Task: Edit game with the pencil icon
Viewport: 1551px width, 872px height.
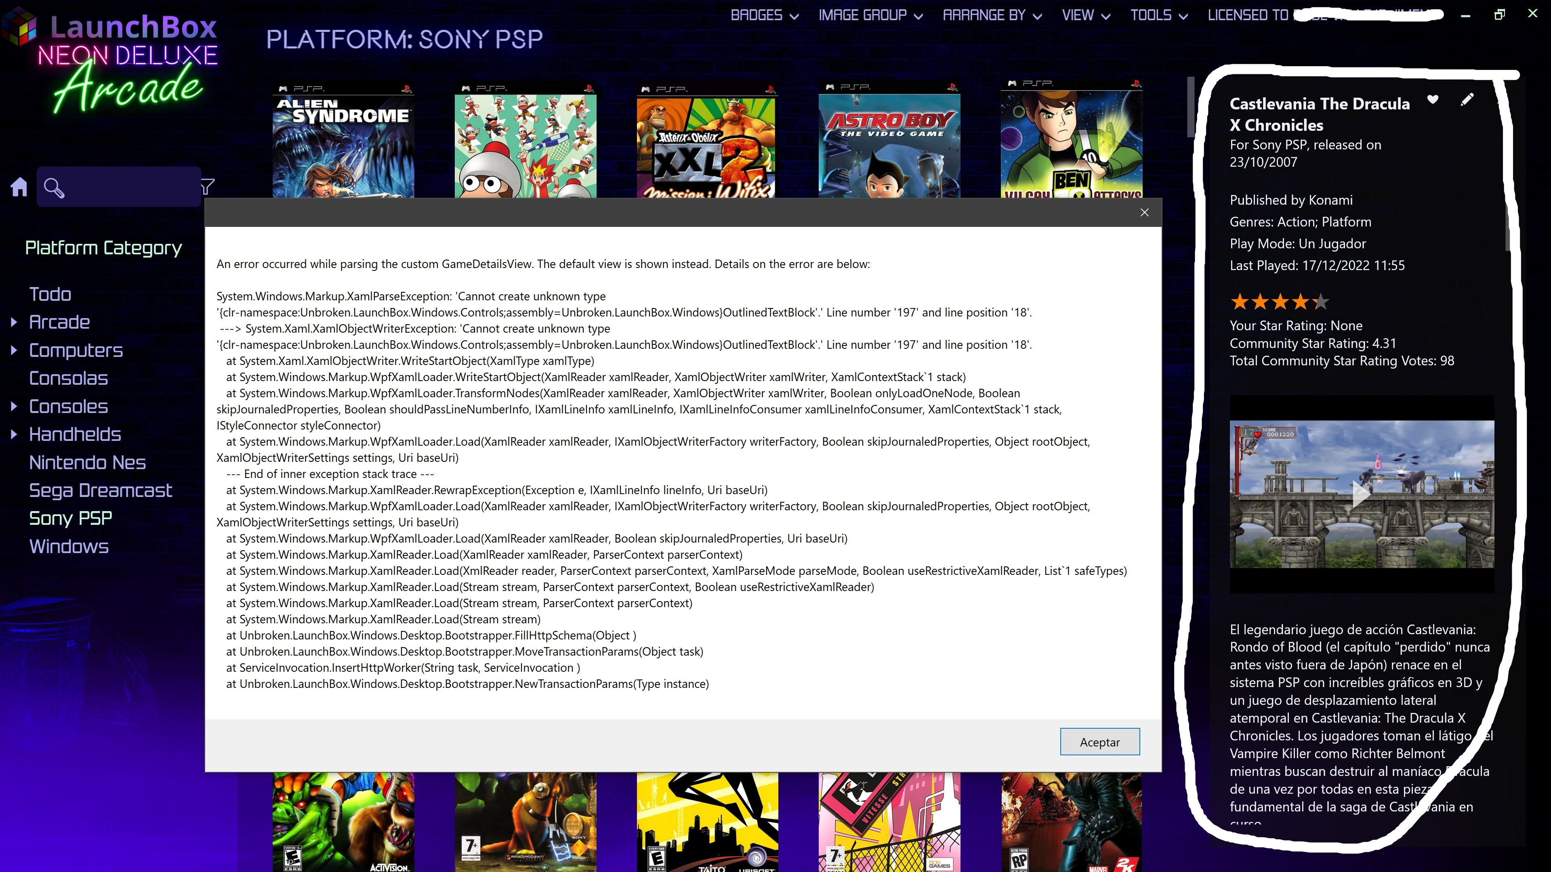Action: (x=1467, y=99)
